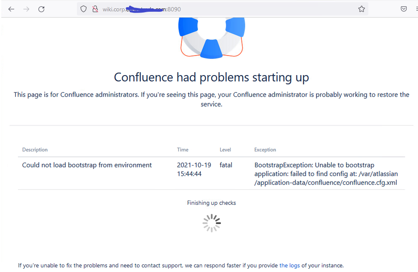The image size is (418, 272).
Task: Click the back navigation arrow
Action: point(11,8)
